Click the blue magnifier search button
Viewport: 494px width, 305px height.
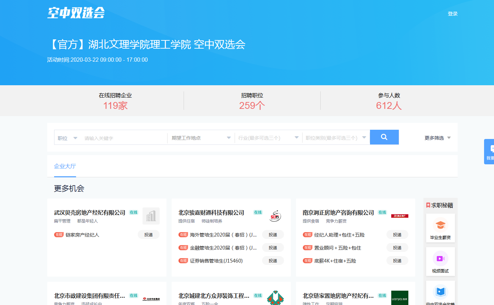tap(384, 137)
